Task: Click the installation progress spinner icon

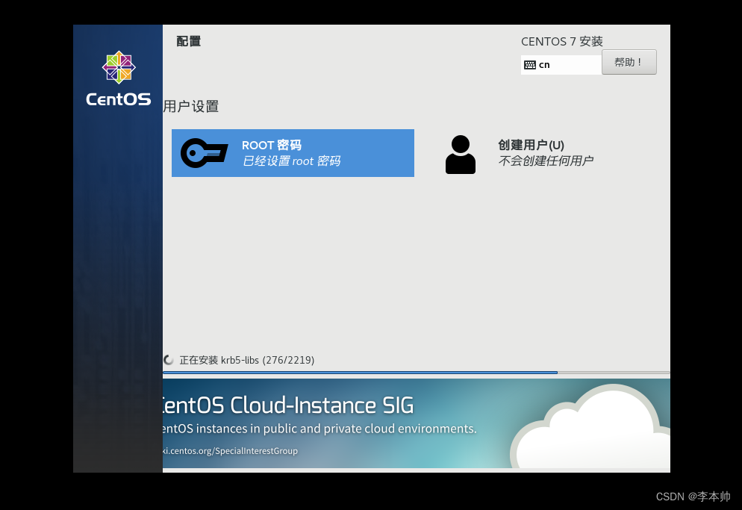Action: click(168, 360)
